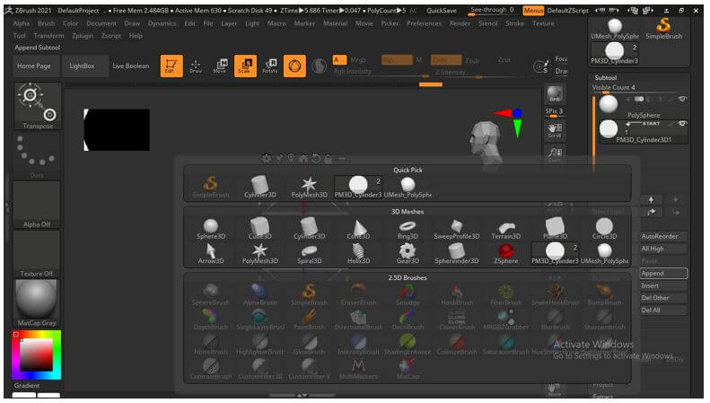Choose the Sphereinder3D tool
Image resolution: width=710 pixels, height=403 pixels.
tap(456, 254)
